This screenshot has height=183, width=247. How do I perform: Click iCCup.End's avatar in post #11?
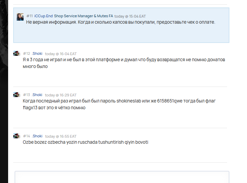coord(20,17)
